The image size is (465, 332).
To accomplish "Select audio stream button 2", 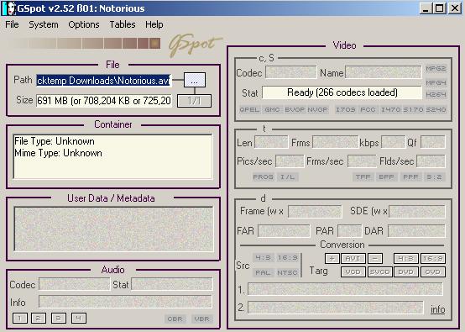I will [39, 319].
